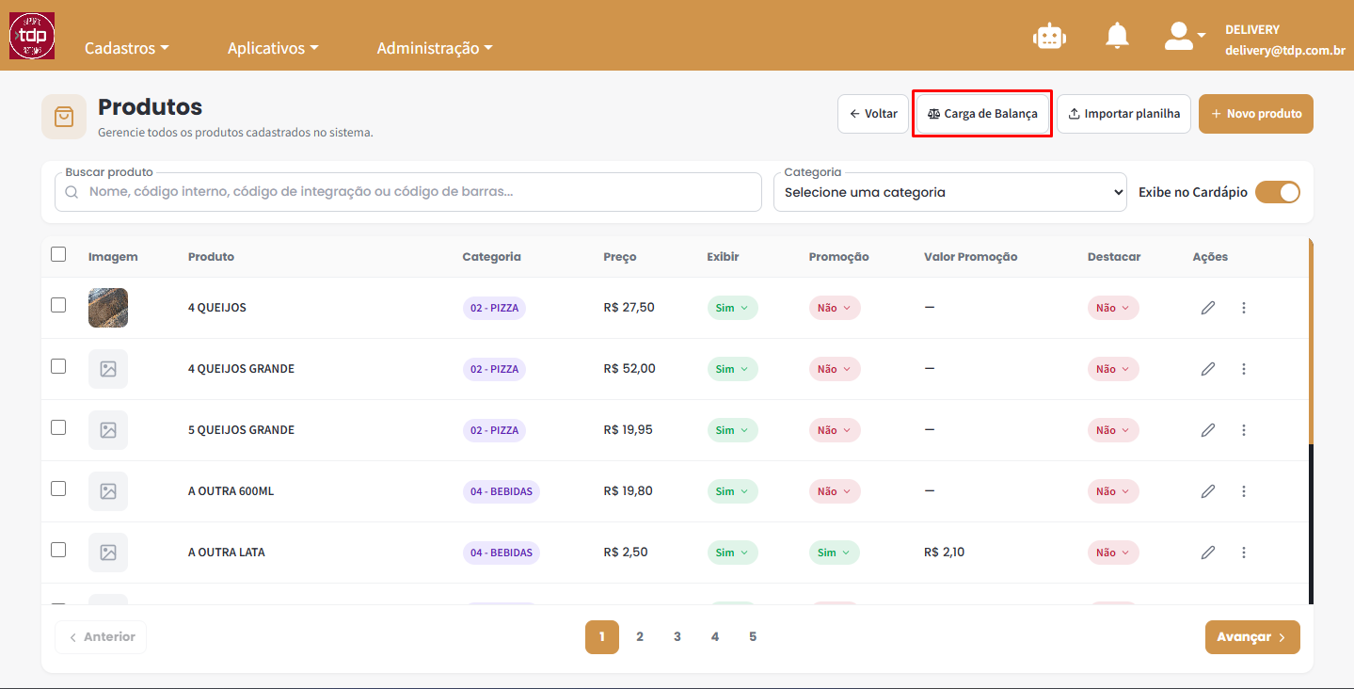Open more actions for 4 QUEIJOS GRANDE

point(1244,369)
